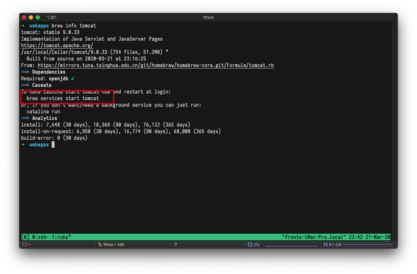Click the 'build-error: 0 (30 days)' line
This screenshot has height=274, width=417.
55,138
